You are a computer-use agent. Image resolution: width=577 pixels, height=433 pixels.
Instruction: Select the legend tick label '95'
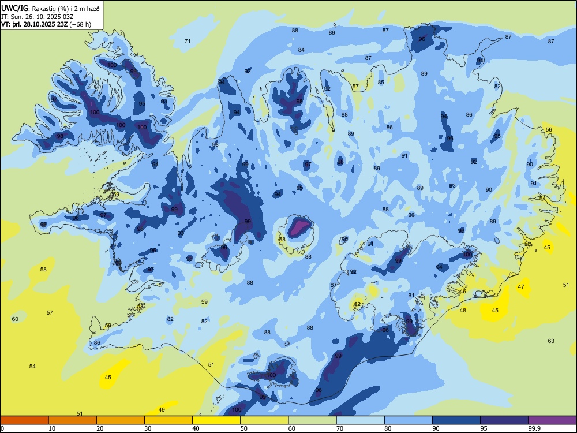pyautogui.click(x=484, y=428)
